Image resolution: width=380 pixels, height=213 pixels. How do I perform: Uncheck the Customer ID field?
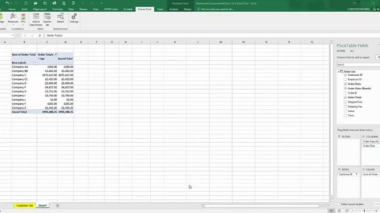tap(346, 75)
